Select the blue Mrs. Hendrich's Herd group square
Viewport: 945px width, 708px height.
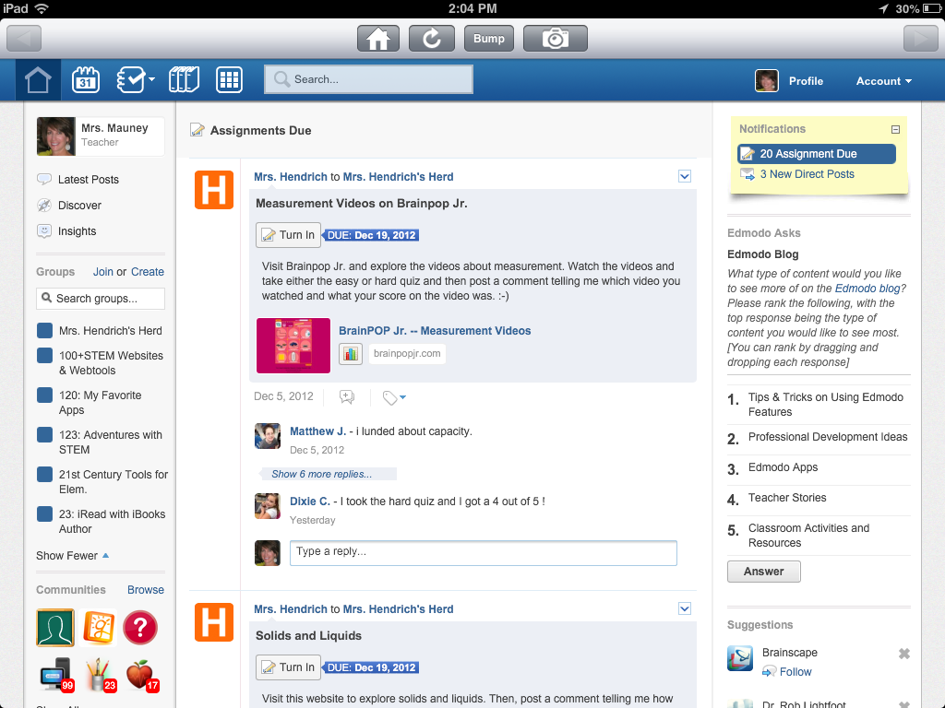(44, 331)
